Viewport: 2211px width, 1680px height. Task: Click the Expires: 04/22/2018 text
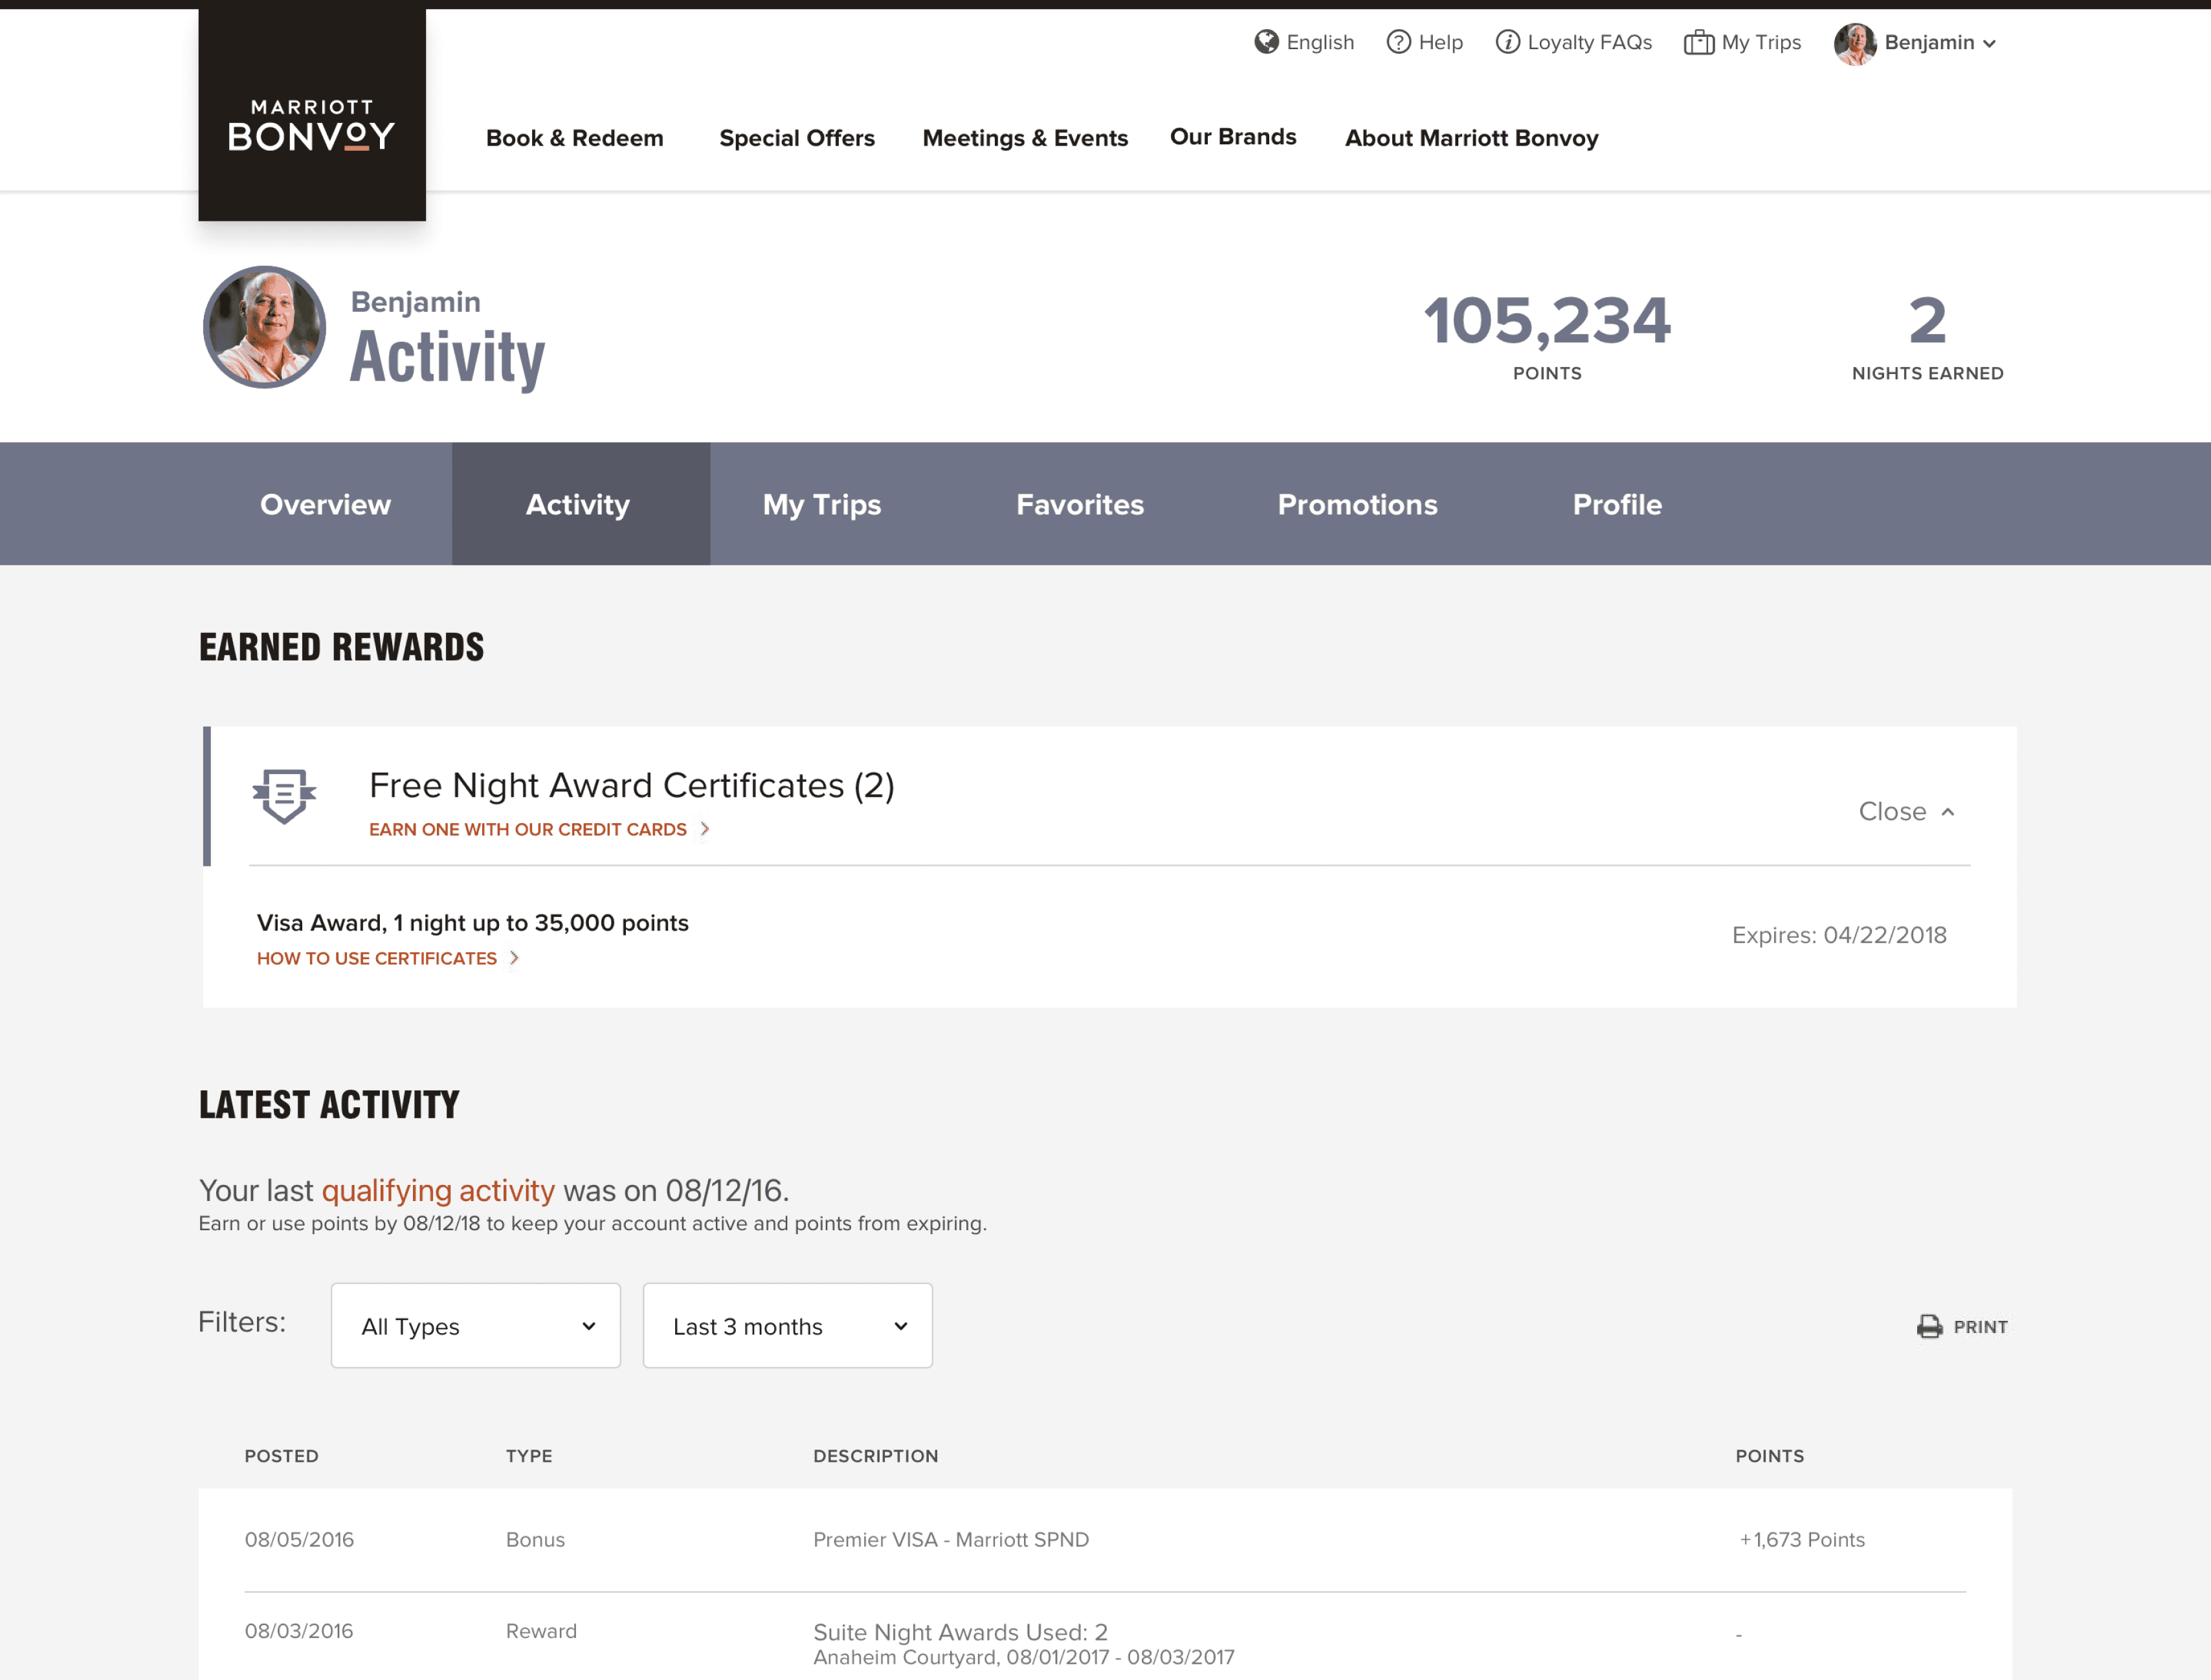click(1839, 935)
